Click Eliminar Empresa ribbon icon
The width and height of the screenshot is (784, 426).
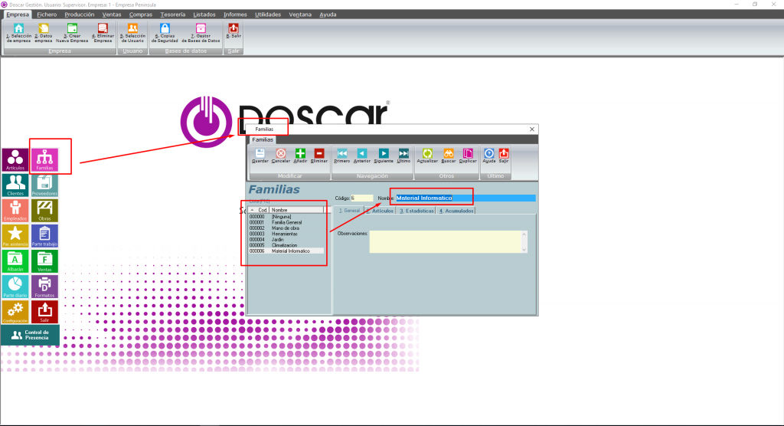(103, 34)
